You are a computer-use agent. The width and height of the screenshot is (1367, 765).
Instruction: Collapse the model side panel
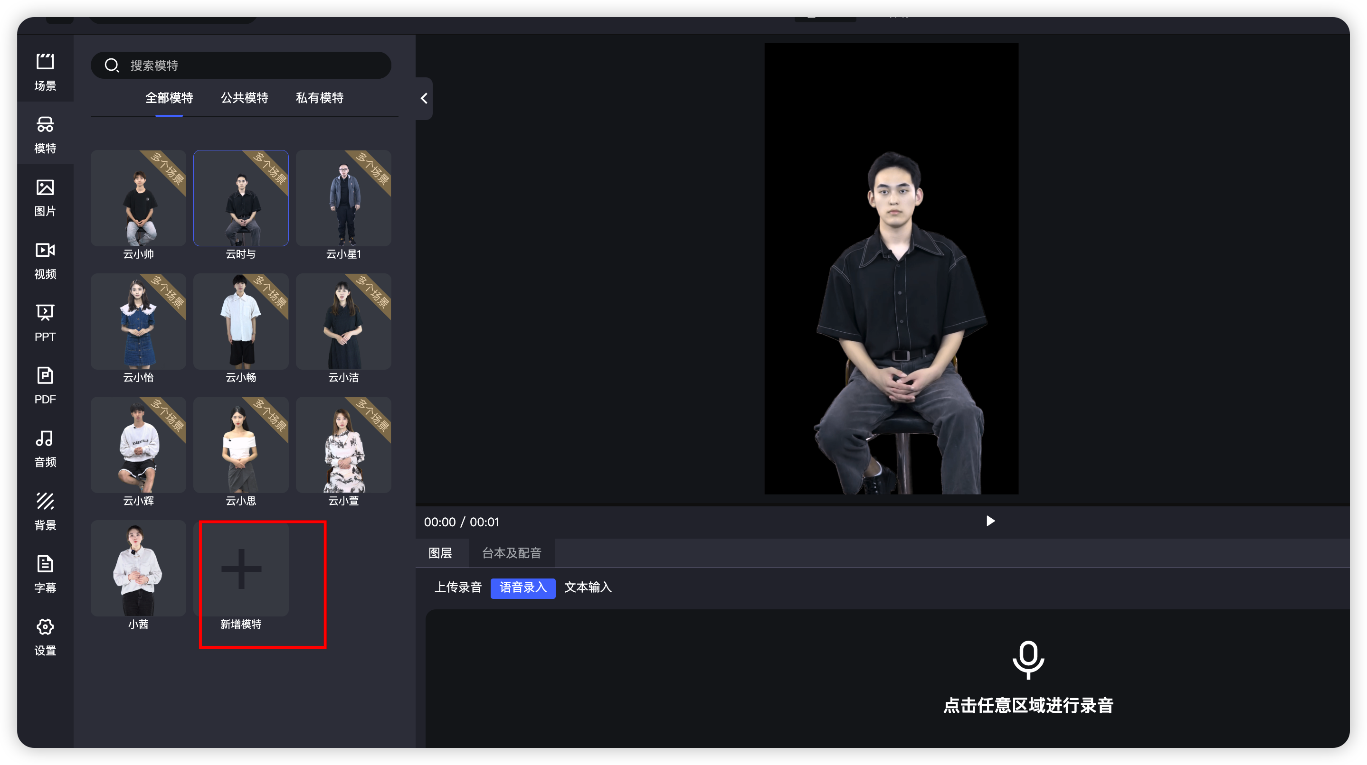[424, 98]
